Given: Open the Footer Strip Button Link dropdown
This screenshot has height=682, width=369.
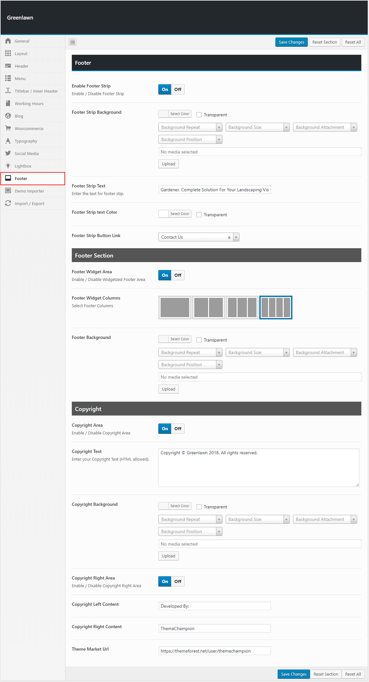Looking at the screenshot, I should point(236,237).
